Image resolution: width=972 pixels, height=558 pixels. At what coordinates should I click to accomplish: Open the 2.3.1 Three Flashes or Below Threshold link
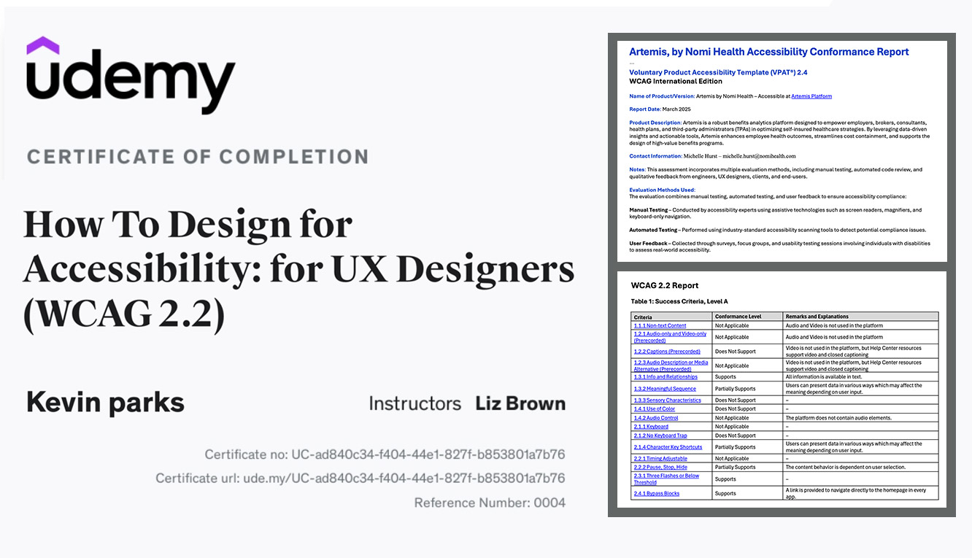pyautogui.click(x=666, y=478)
